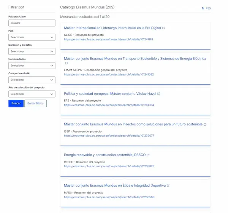Click external link icon beside RESCO title
Image resolution: width=228 pixels, height=213 pixels.
tap(148, 155)
